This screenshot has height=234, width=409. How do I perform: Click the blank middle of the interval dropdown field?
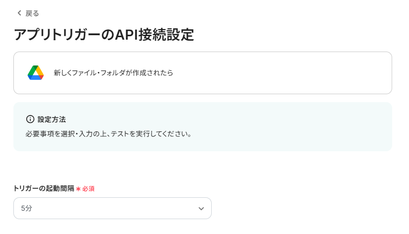[109, 209]
